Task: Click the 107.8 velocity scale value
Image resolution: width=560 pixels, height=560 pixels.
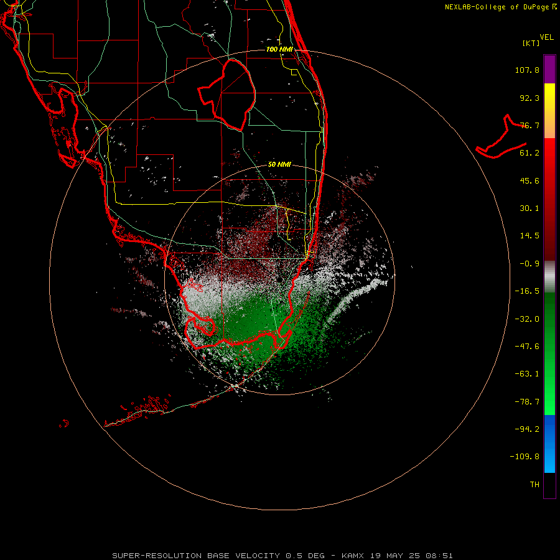Action: pos(527,70)
